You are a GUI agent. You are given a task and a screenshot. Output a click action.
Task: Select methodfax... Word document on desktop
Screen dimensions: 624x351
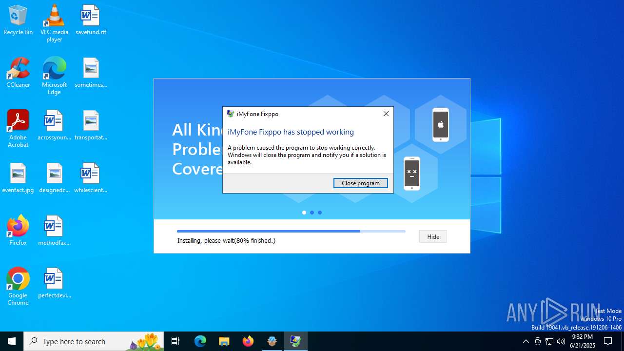coord(54,231)
